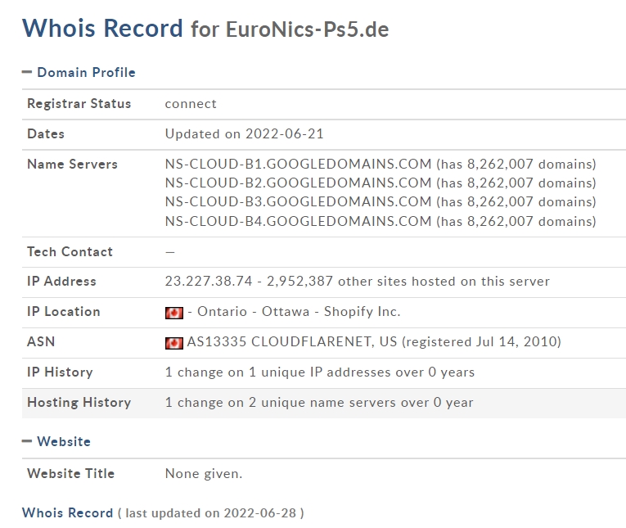Screen dimensions: 626x528
Task: Click the flag icon next to AS13335
Action: click(174, 343)
